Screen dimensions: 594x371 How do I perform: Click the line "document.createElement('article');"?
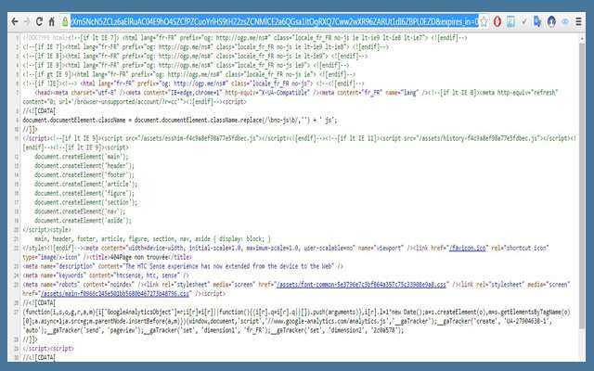click(x=86, y=184)
